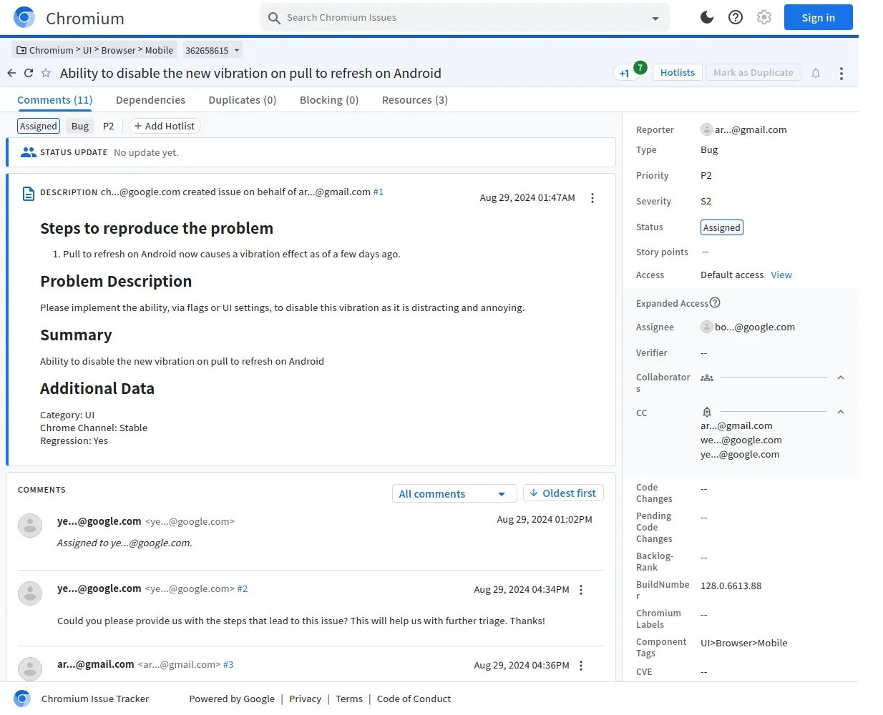Click BuildNumber value 128.0.6613.88

tap(731, 586)
